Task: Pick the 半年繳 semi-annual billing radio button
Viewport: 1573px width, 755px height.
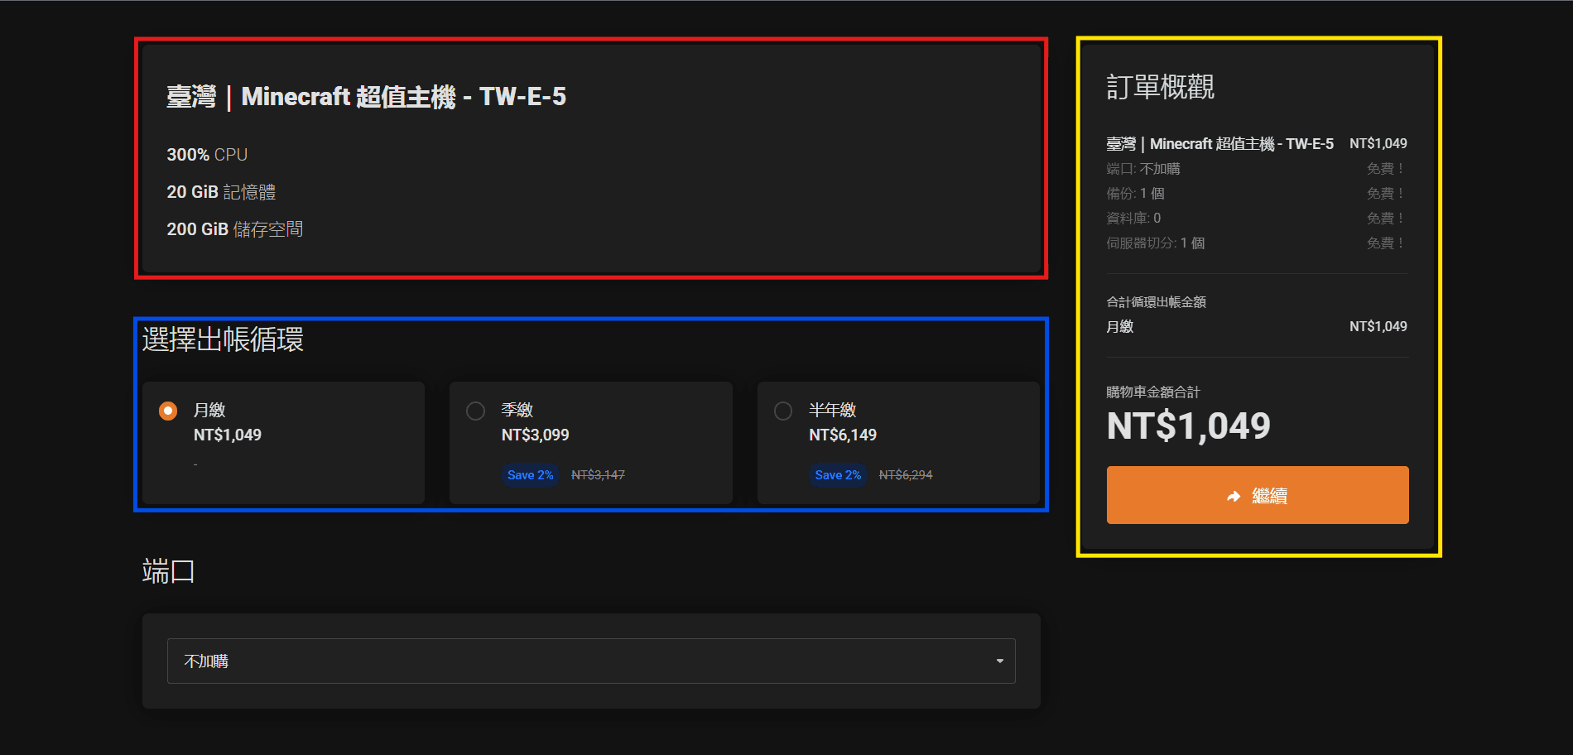Action: point(783,411)
